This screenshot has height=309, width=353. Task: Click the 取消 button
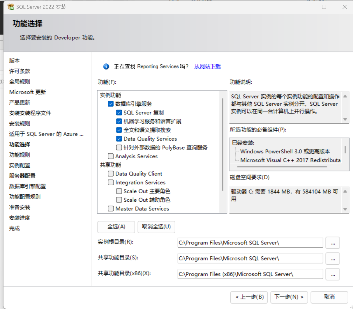tap(329, 297)
